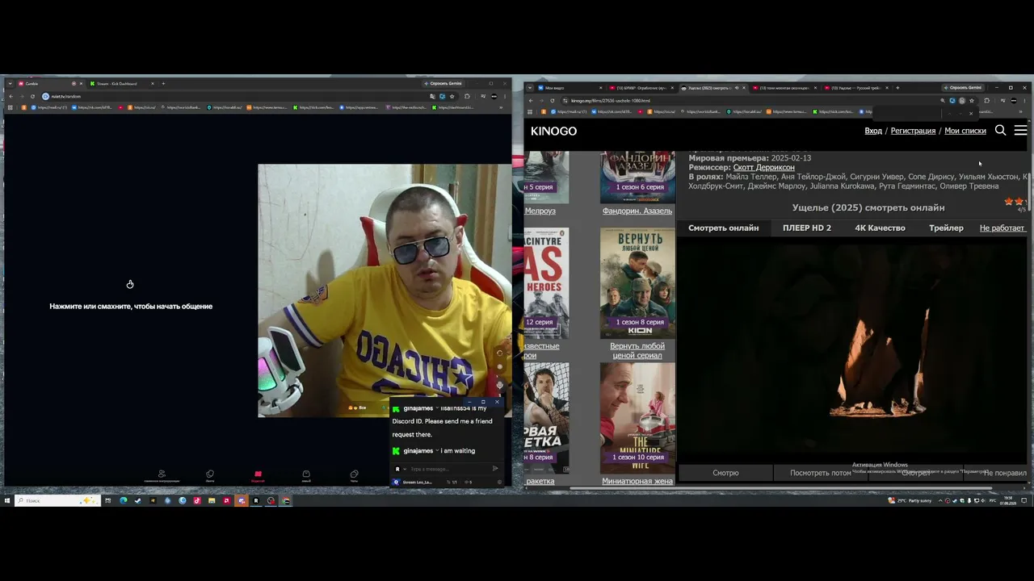Open the Windows Start menu
The height and width of the screenshot is (581, 1034).
tap(7, 500)
